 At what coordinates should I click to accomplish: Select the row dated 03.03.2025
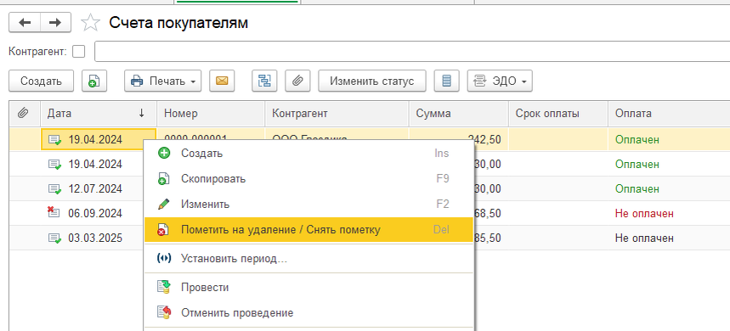370,238
